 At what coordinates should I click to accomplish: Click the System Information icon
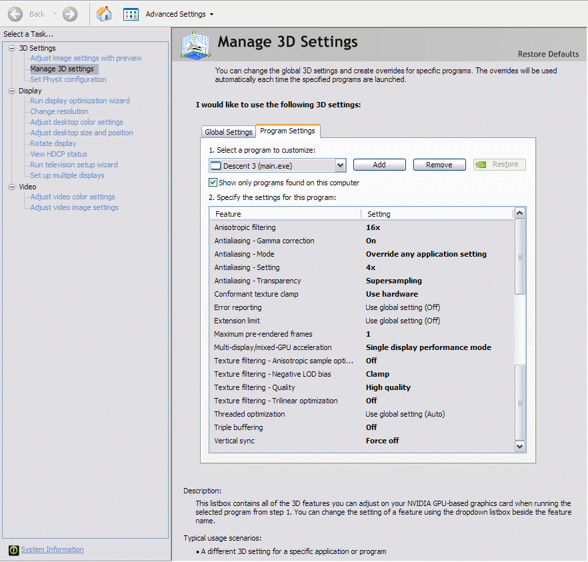13,550
